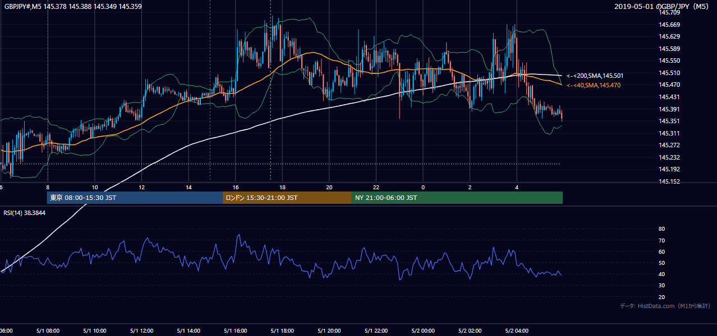Click the 145.272 price axis label
This screenshot has width=717, height=336.
670,145
